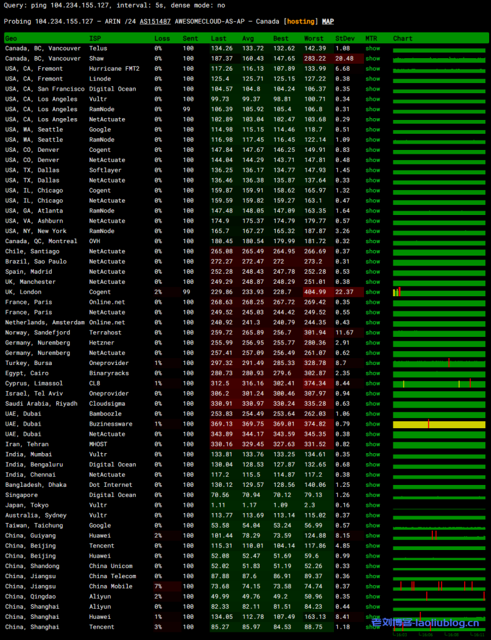Screen dimensions: 491x640
Task: Click the Worst column header
Action: [x=314, y=38]
